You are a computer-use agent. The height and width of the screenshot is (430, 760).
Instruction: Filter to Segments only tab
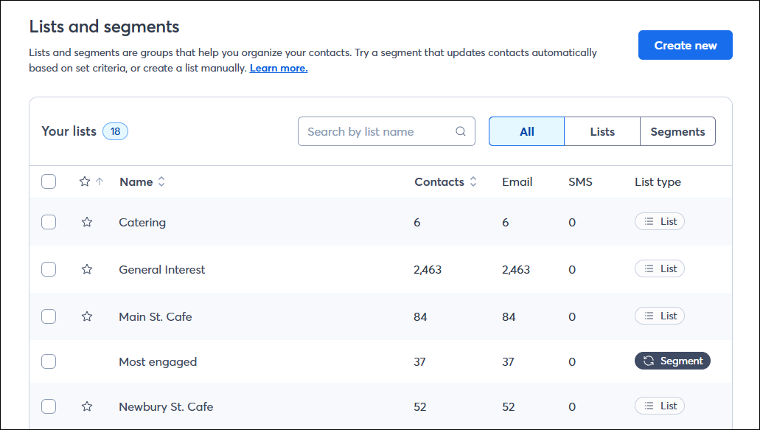(677, 131)
